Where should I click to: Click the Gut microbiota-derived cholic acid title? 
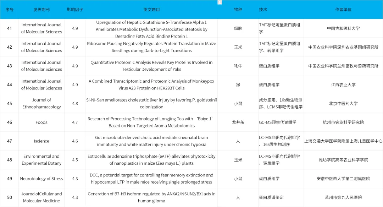pyautogui.click(x=151, y=141)
